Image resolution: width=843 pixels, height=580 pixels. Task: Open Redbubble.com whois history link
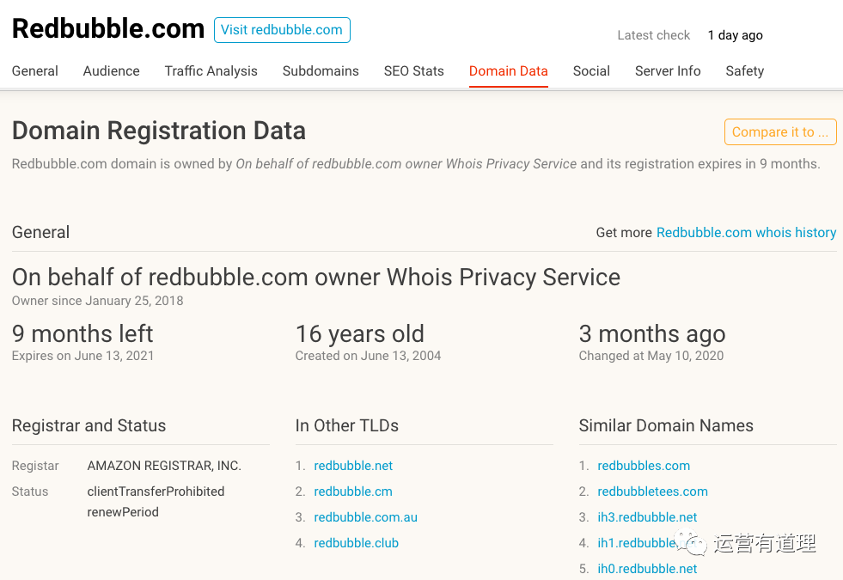pyautogui.click(x=746, y=232)
